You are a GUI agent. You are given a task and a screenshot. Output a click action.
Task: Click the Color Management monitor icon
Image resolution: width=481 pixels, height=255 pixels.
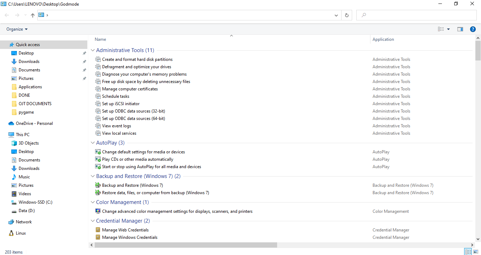98,211
